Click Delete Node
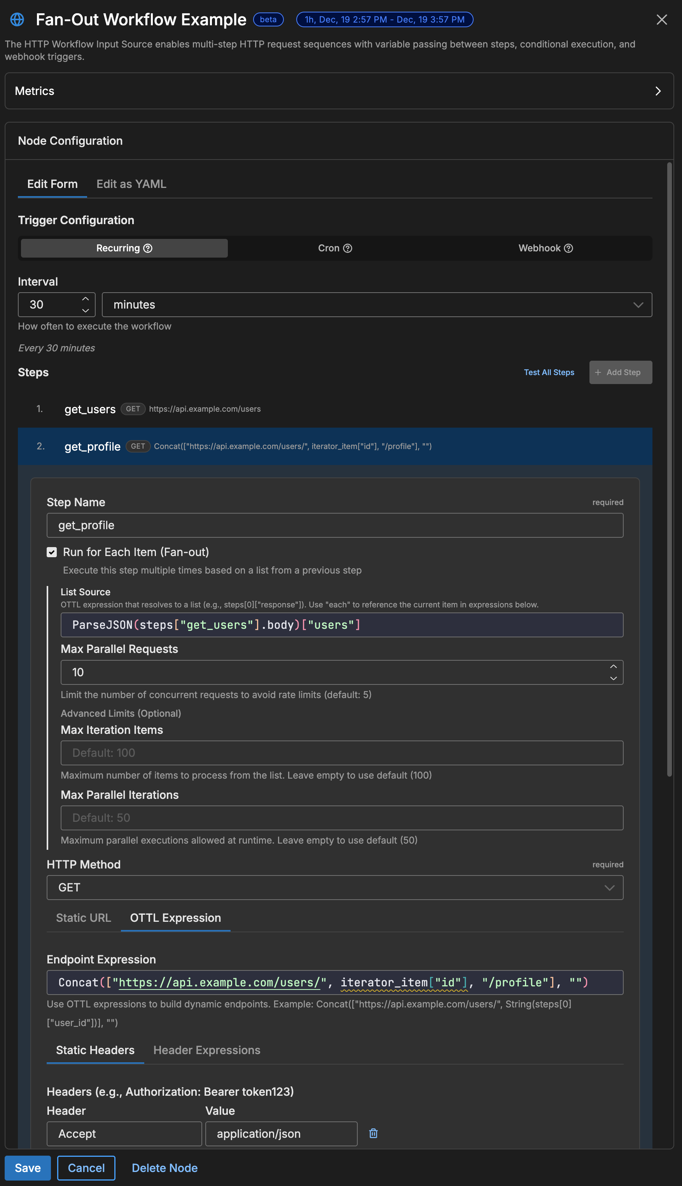This screenshot has height=1186, width=682. (164, 1168)
